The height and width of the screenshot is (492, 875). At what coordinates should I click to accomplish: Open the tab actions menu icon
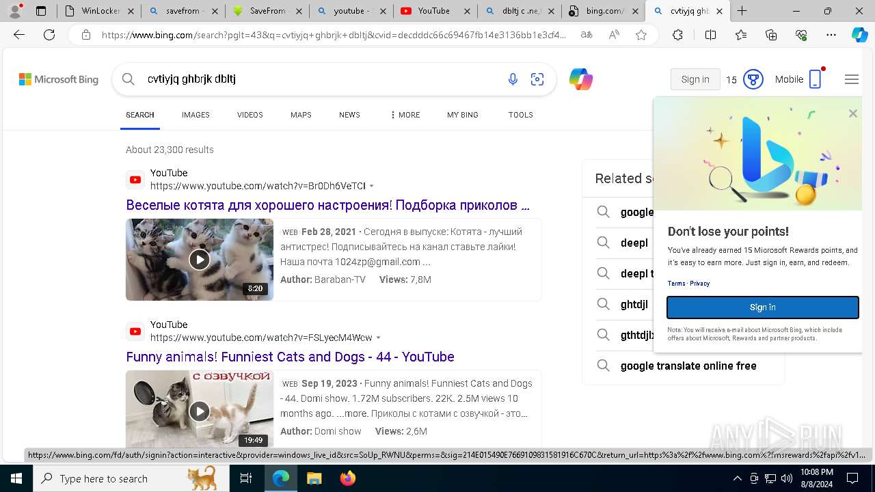tap(41, 11)
